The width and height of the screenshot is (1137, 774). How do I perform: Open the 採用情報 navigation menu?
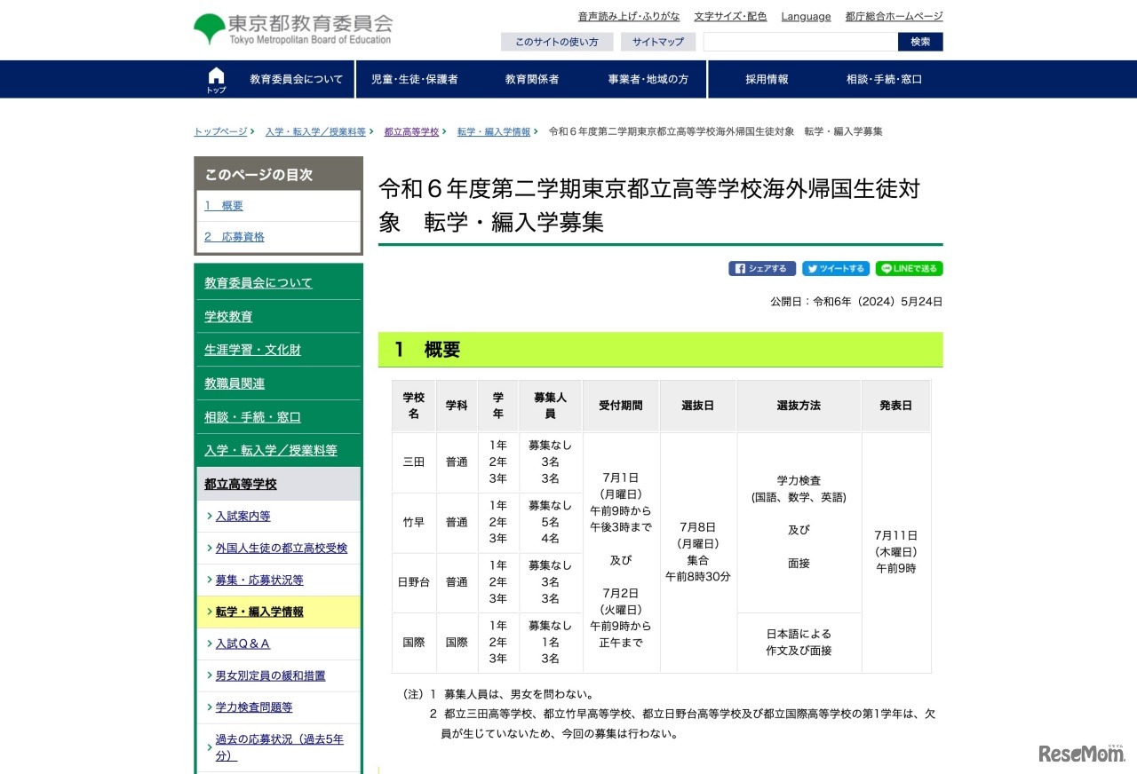(x=766, y=78)
